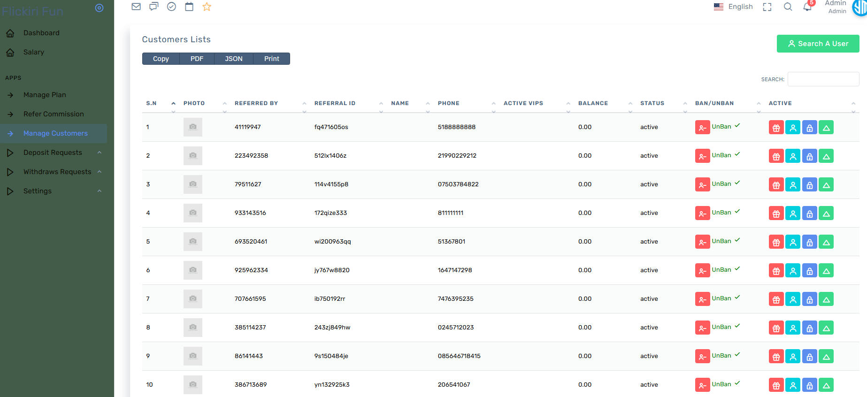Click the red gift icon for customer 1
The width and height of the screenshot is (867, 397).
(x=776, y=128)
